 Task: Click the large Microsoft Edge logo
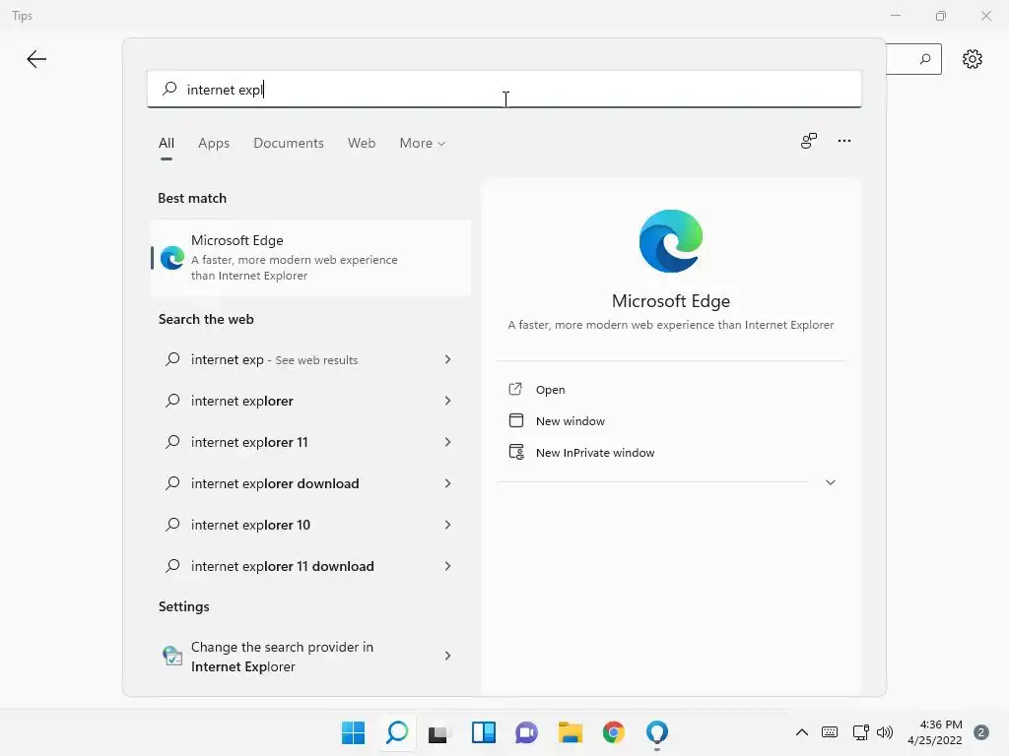coord(670,241)
